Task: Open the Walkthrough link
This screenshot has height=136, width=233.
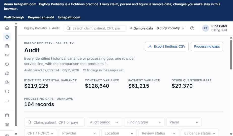Action: [x=14, y=17]
